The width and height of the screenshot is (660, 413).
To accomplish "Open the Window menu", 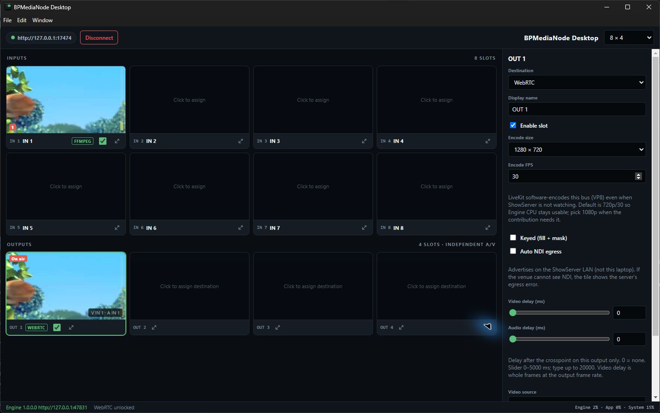I will pos(43,20).
